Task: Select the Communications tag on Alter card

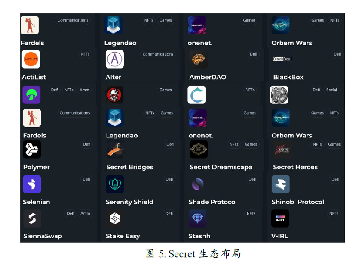Action: [x=158, y=54]
